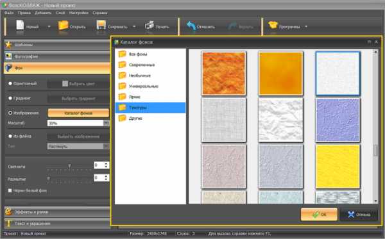Click scrollbar up arrow in catalog
The height and width of the screenshot is (239, 385).
coord(375,52)
